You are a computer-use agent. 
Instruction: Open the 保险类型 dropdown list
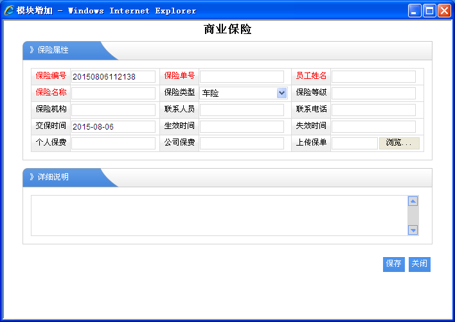281,93
